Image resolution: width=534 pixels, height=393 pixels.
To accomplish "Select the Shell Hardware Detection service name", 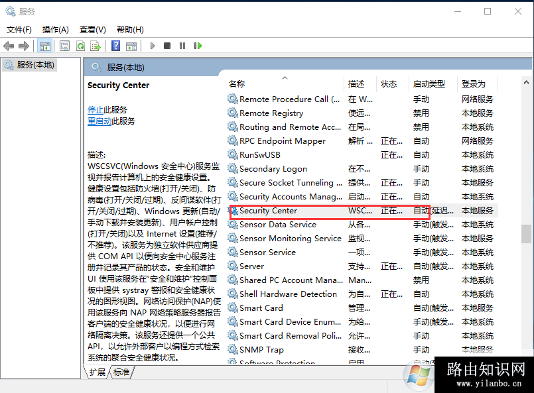I will pyautogui.click(x=288, y=294).
